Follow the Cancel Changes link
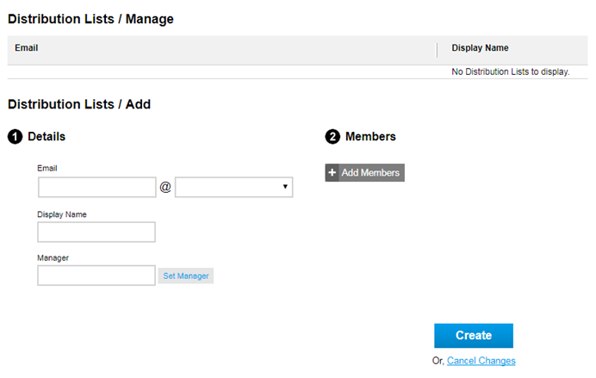This screenshot has width=596, height=378. click(x=481, y=361)
